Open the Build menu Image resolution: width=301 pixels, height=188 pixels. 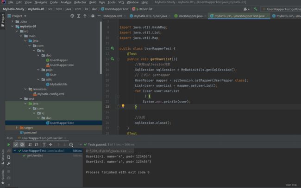(93, 2)
